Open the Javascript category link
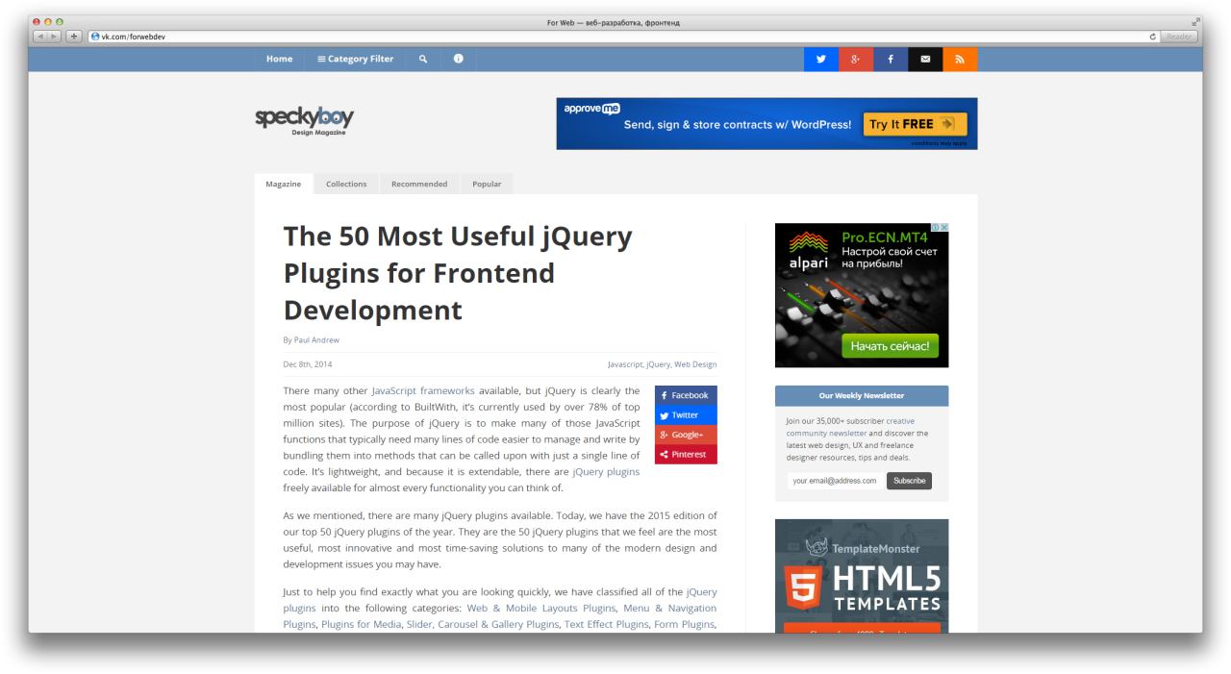The width and height of the screenshot is (1231, 674). 625,364
